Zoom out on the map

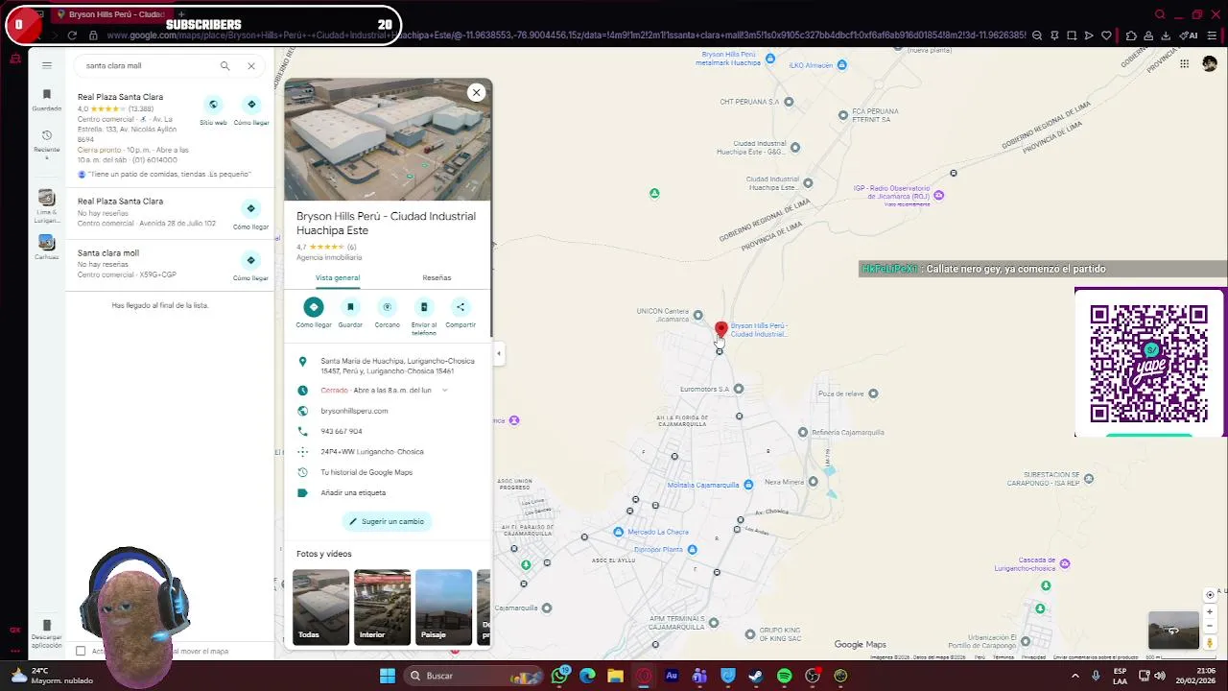(x=1210, y=626)
